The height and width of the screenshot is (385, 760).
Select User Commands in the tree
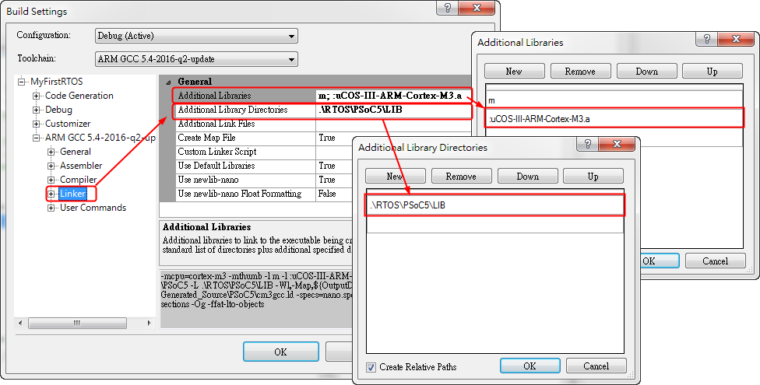coord(93,208)
